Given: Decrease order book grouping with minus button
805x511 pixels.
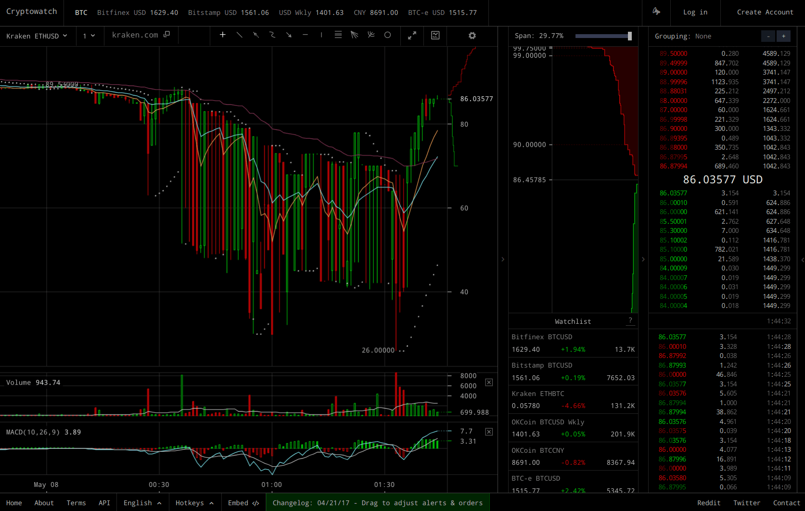Looking at the screenshot, I should pos(768,36).
